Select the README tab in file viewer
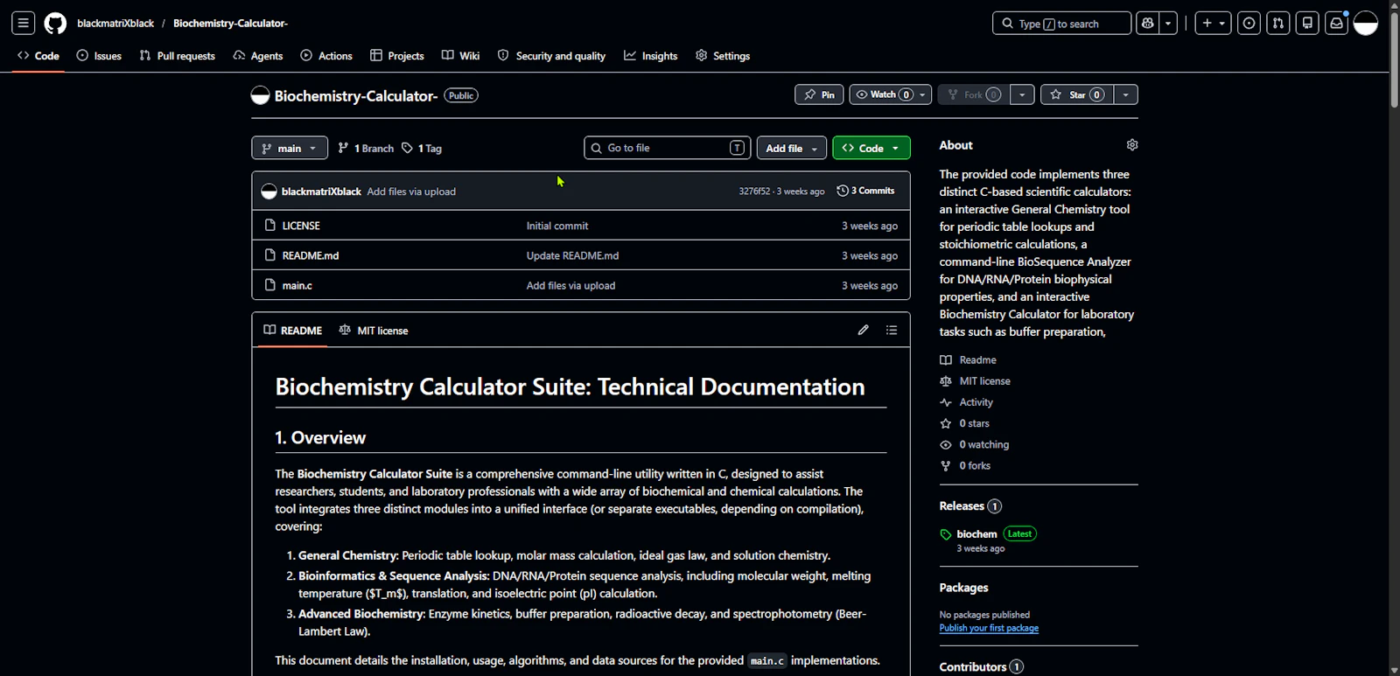Screen dimensions: 1400x676 293,331
